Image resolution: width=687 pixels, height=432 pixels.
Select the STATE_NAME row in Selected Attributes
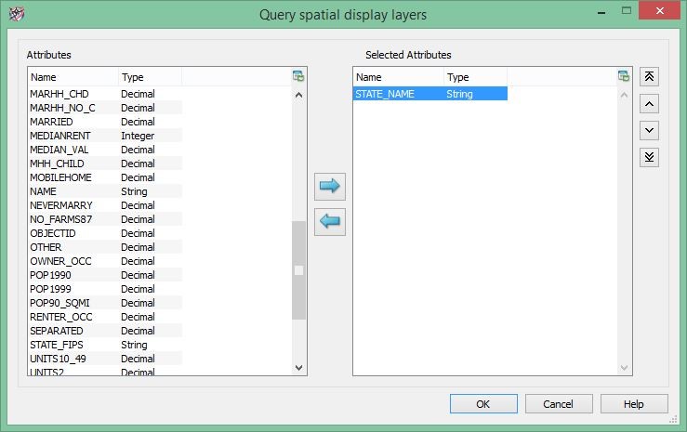click(x=429, y=94)
